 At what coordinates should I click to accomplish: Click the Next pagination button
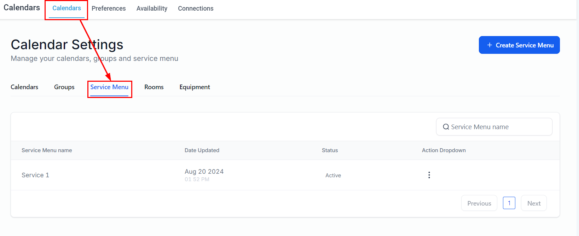534,203
